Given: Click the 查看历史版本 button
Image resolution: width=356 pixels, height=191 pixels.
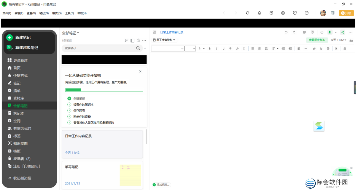Looking at the screenshot, I should [x=317, y=40].
